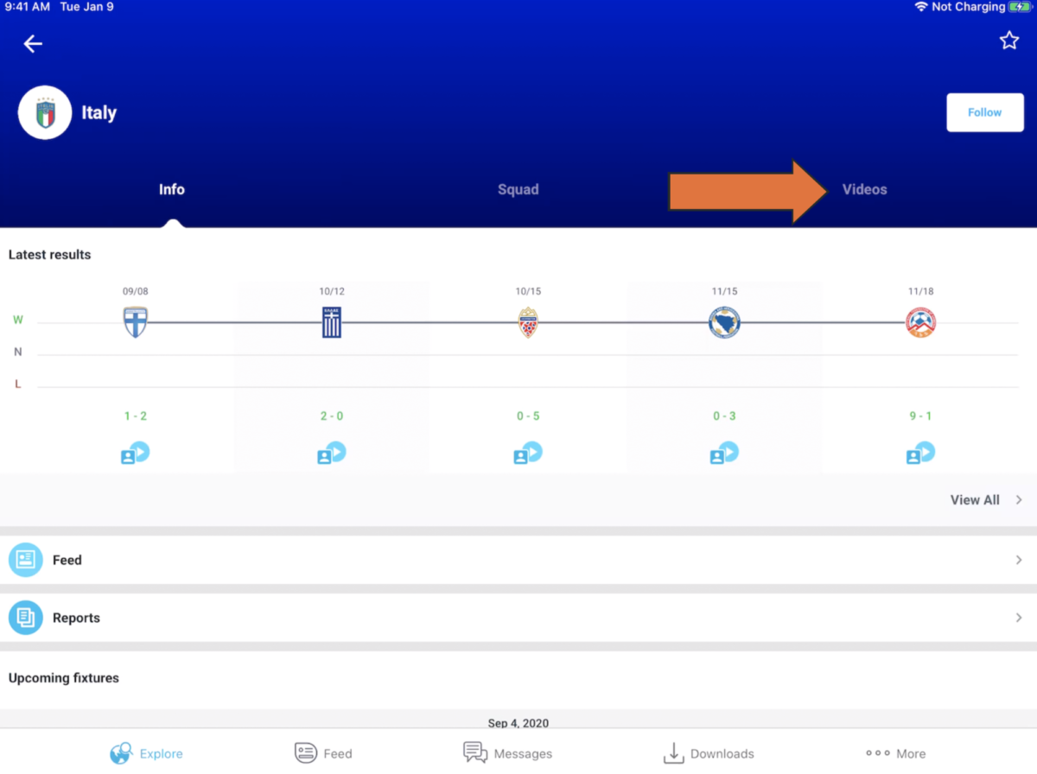This screenshot has width=1037, height=774.
Task: Play the 0 - 5 match video
Action: (527, 452)
